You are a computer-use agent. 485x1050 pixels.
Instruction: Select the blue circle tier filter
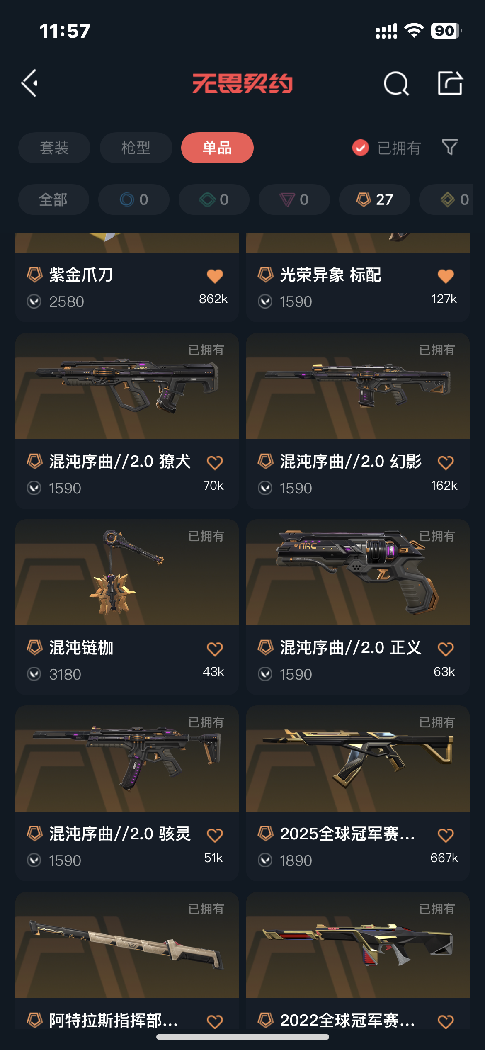pyautogui.click(x=134, y=199)
